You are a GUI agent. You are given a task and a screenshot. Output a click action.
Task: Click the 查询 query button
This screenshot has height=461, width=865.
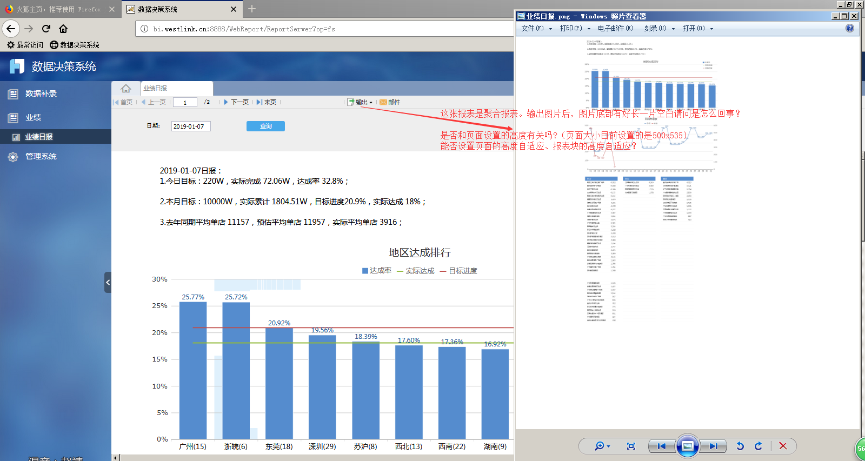pyautogui.click(x=265, y=126)
